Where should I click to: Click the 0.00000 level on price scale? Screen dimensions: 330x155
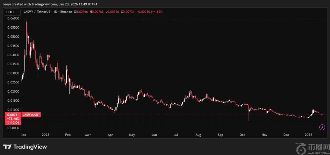[x=13, y=128]
